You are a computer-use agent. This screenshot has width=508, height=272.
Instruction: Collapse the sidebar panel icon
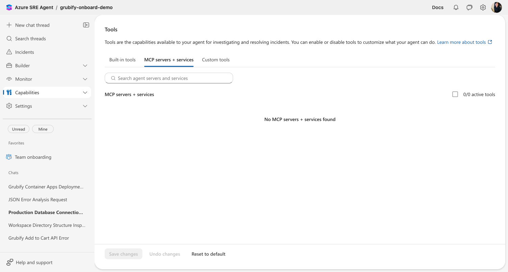point(86,25)
